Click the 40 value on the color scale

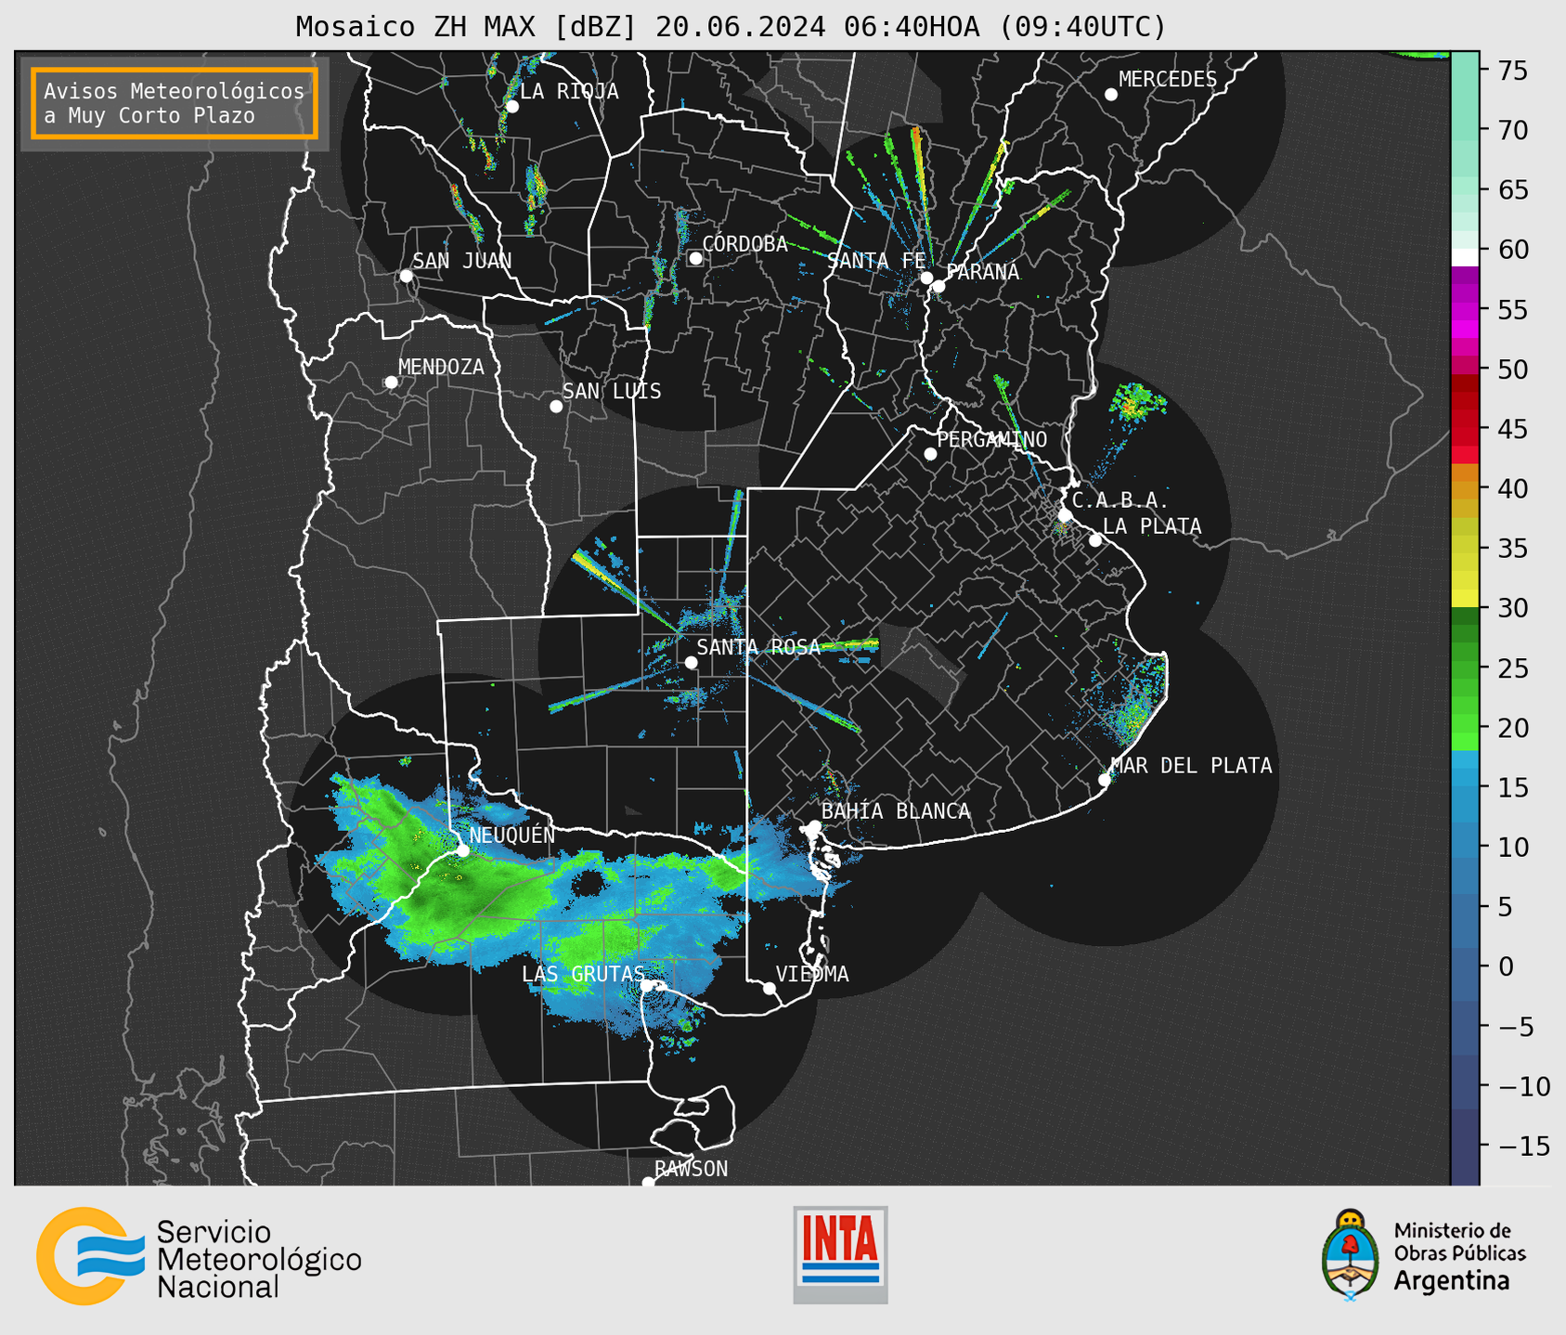pos(1513,488)
